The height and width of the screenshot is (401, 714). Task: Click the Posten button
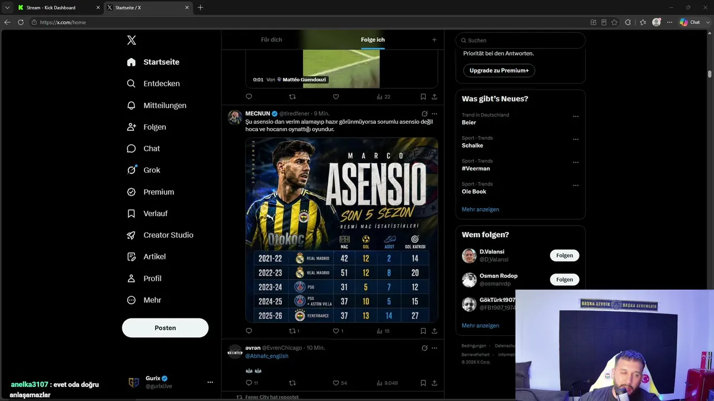(165, 328)
